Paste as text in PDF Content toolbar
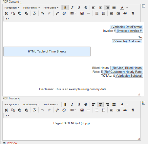Image resolution: width=148 pixels, height=144 pixels. (26, 13)
